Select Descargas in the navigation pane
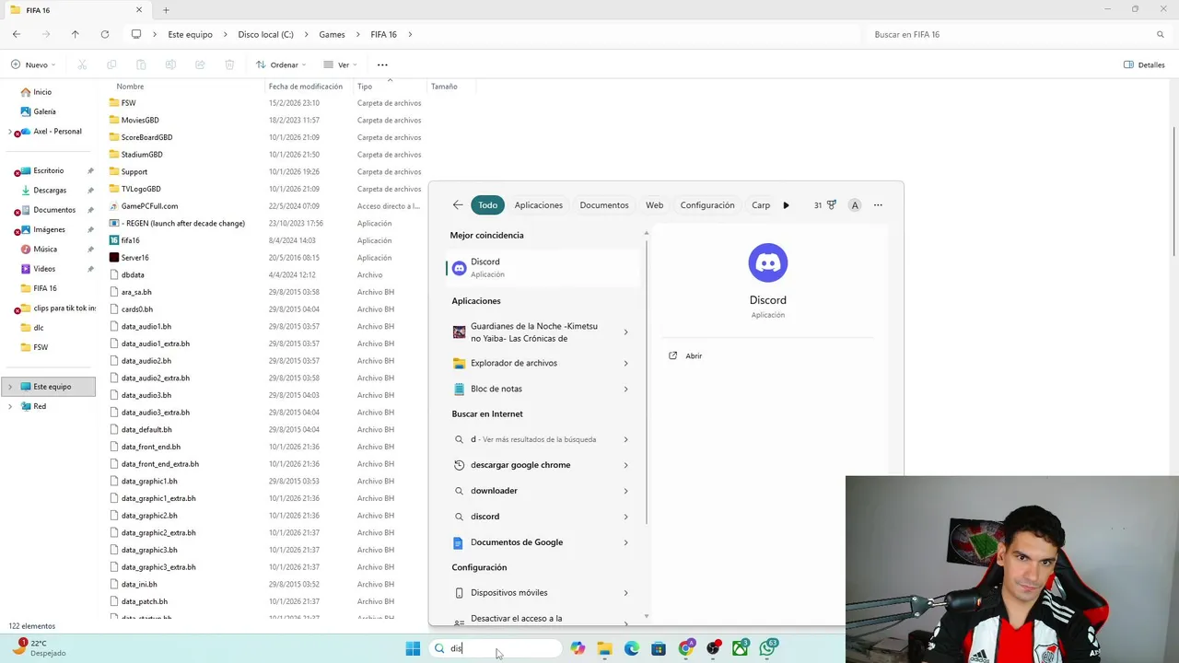 (50, 191)
